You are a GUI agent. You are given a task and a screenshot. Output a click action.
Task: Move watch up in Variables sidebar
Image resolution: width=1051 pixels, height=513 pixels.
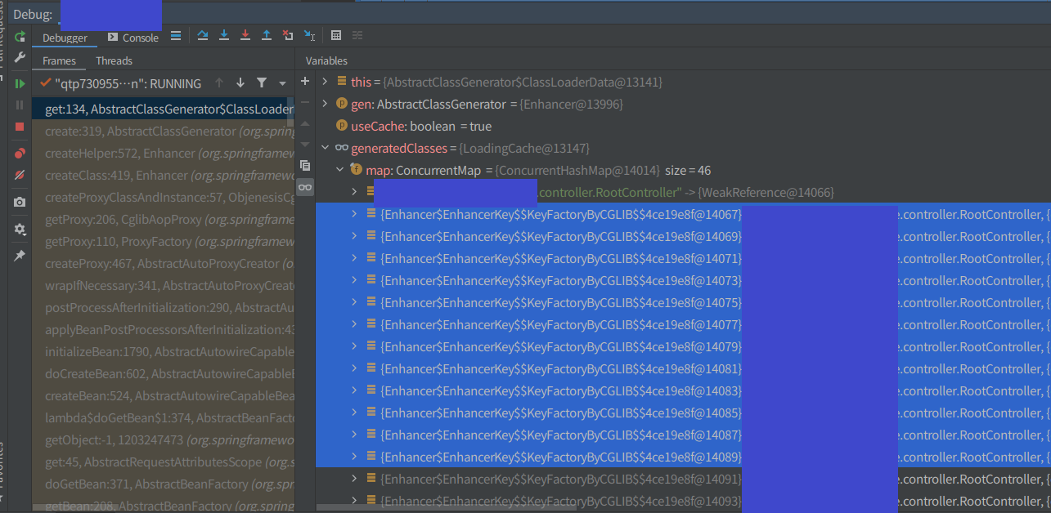point(305,124)
